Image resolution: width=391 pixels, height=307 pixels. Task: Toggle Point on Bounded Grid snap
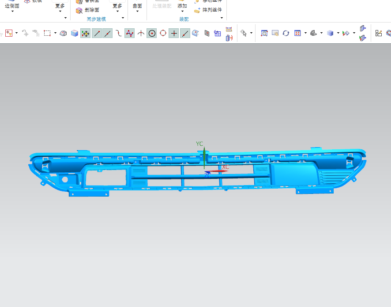click(x=207, y=33)
